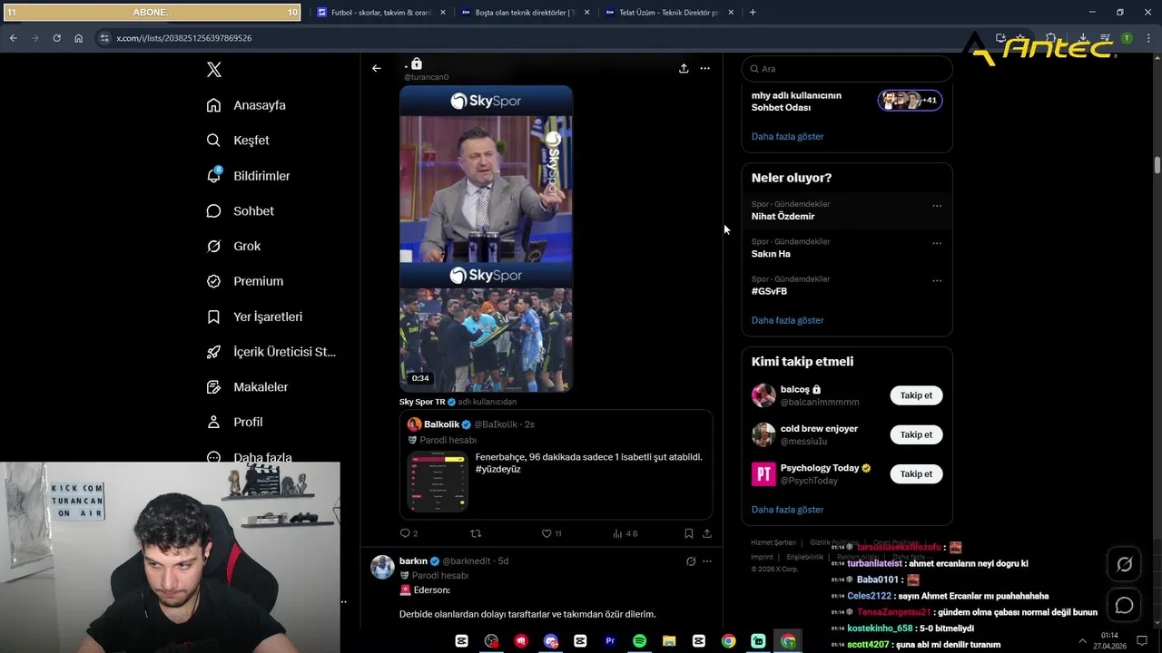Open a new browser tab
The image size is (1162, 653).
[x=753, y=13]
